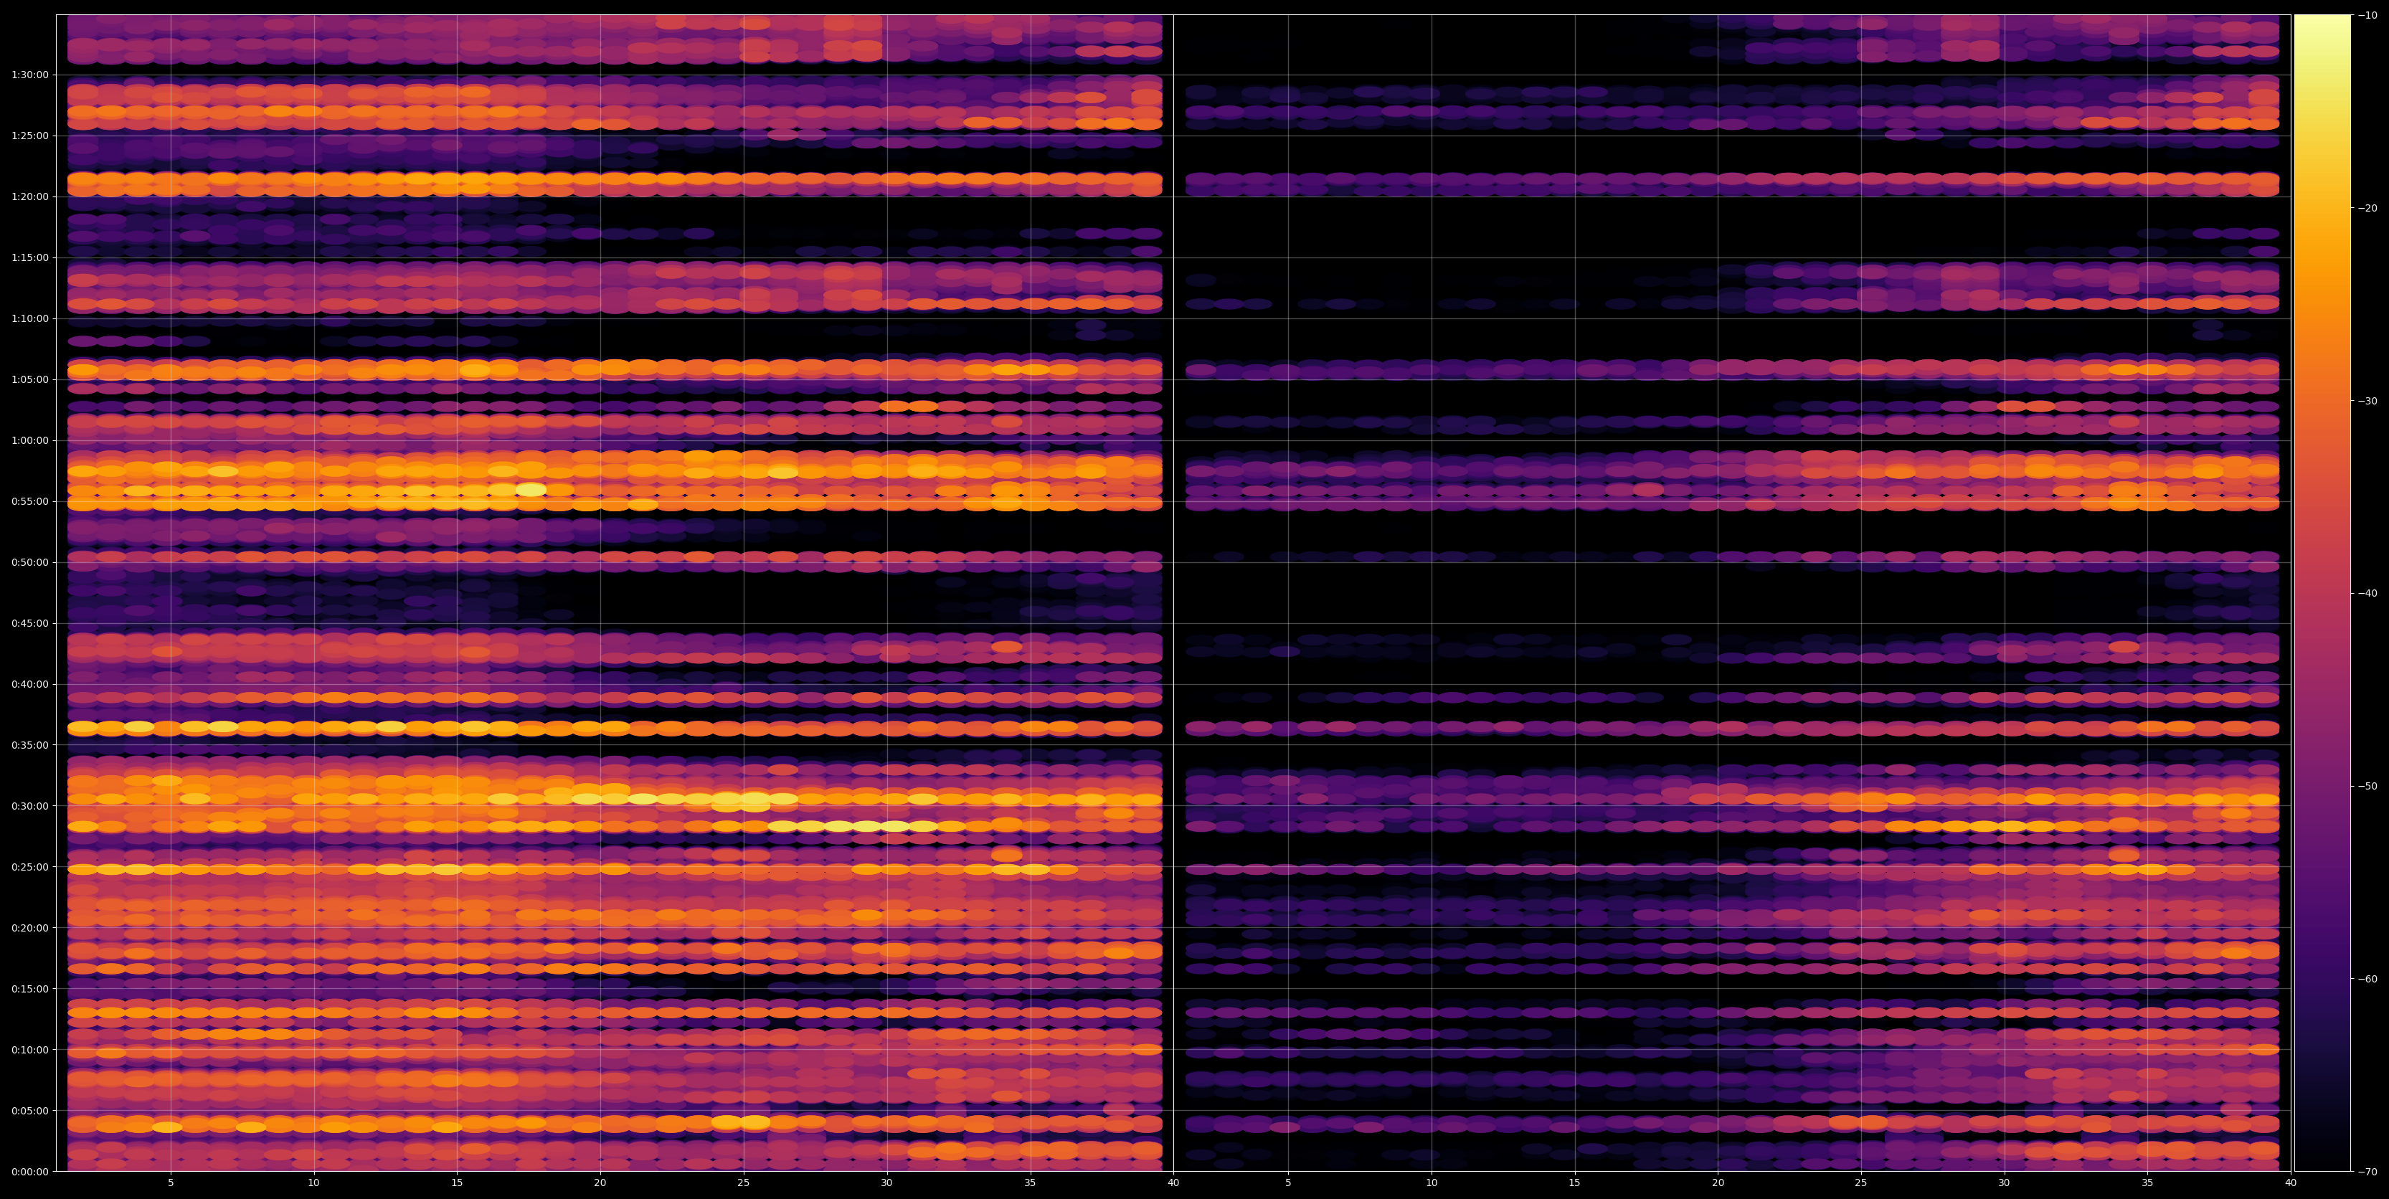The image size is (2389, 1199).
Task: Click the colorbar tick label −70
Action: click(2367, 1172)
